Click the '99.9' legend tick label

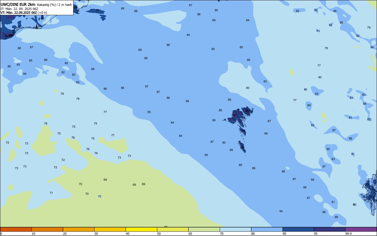coord(348,234)
